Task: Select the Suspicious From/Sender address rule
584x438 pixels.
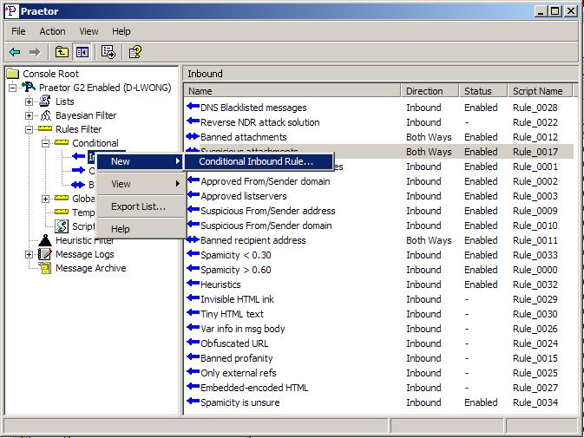Action: [268, 211]
